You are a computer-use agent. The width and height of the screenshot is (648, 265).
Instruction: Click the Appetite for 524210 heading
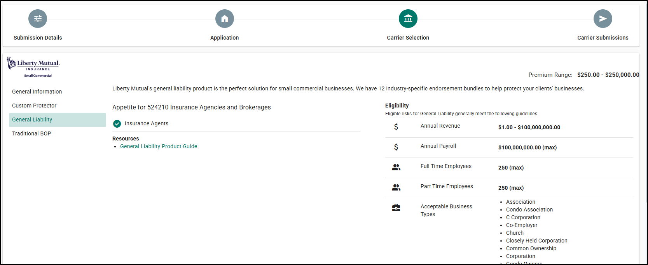pyautogui.click(x=192, y=107)
